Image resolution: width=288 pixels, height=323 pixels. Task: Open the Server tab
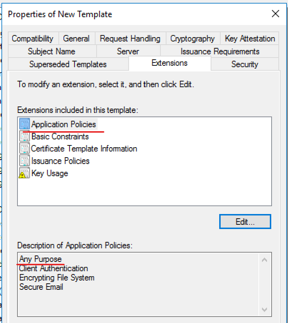(128, 51)
